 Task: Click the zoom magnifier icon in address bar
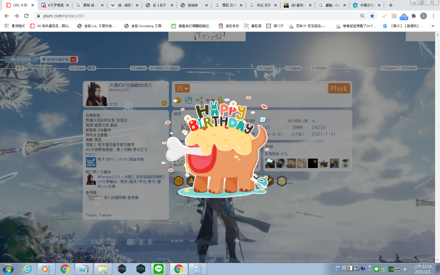(x=362, y=16)
